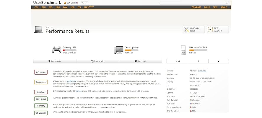Image resolution: width=262 pixels, height=118 pixels.
Task: Go to TEST page
Action: coord(215,7)
